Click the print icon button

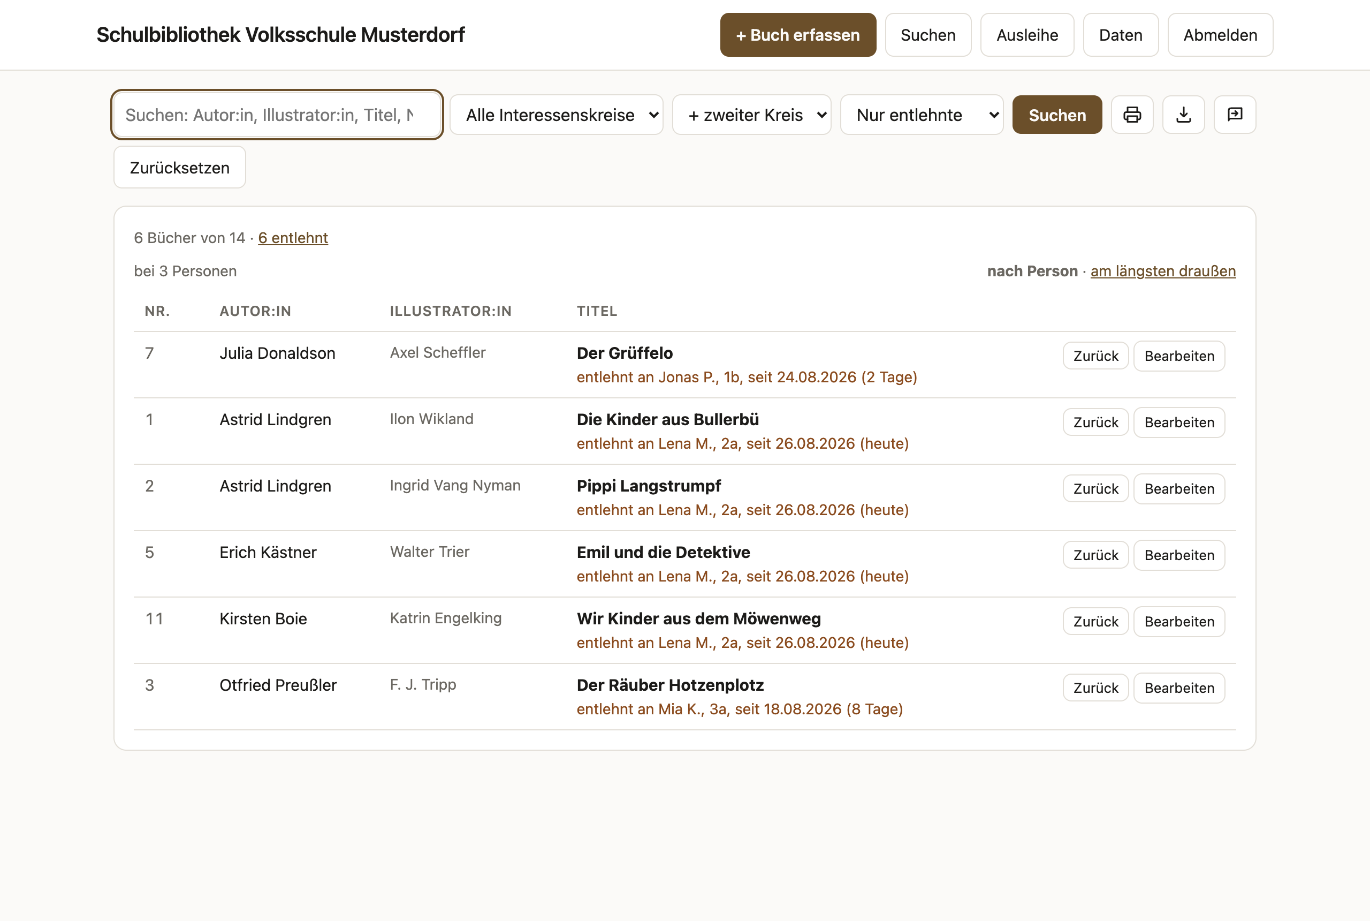[1132, 115]
